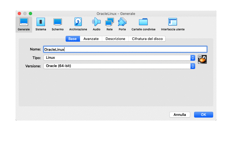The height and width of the screenshot is (141, 232).
Task: Click the Nome field containing OracleLinux
Action: coord(125,49)
